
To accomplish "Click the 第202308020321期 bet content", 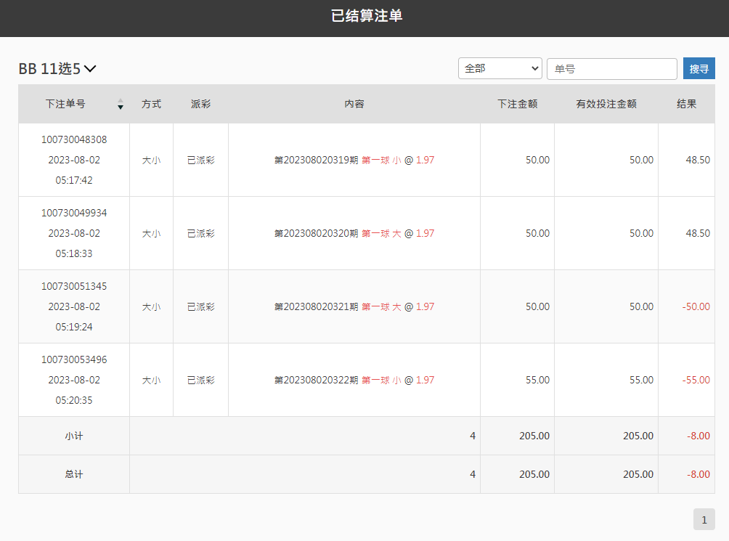I will pyautogui.click(x=354, y=306).
